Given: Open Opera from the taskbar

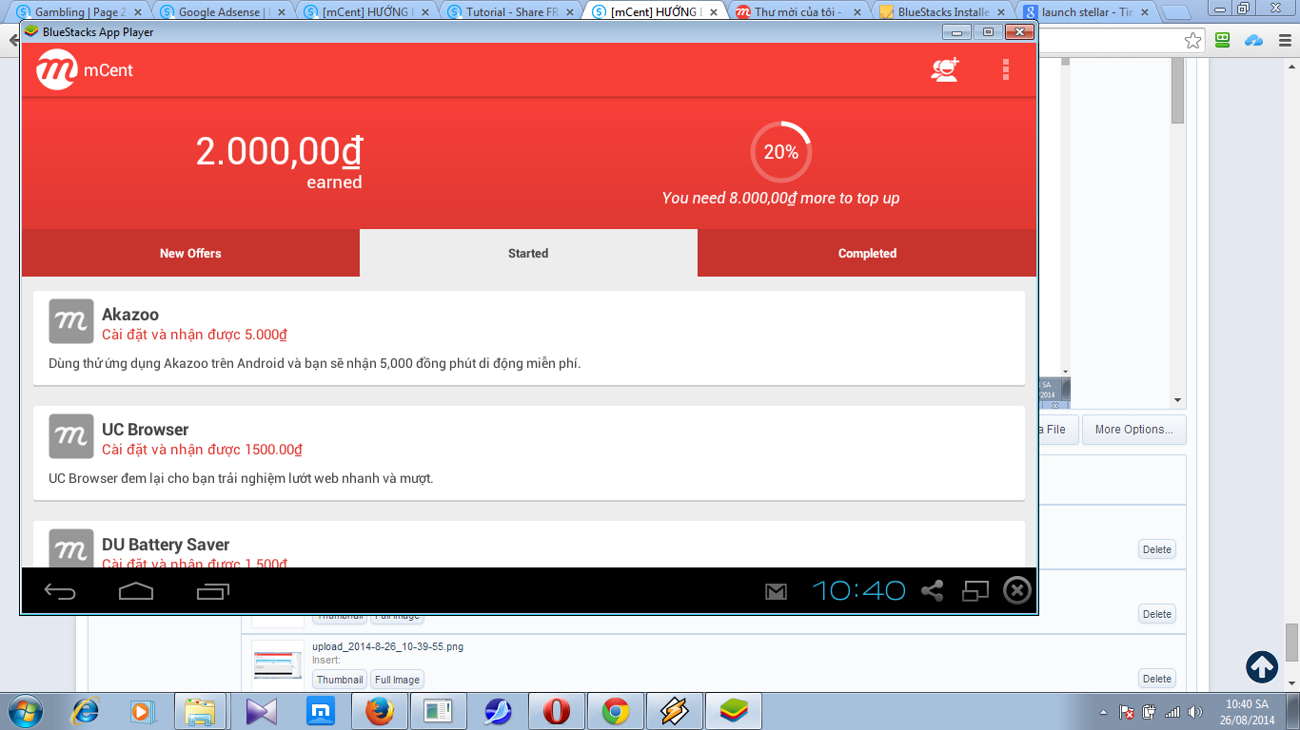Looking at the screenshot, I should tap(557, 711).
